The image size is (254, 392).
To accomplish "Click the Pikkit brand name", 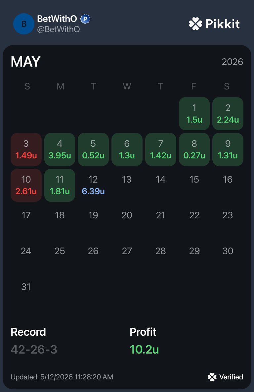I will [223, 24].
